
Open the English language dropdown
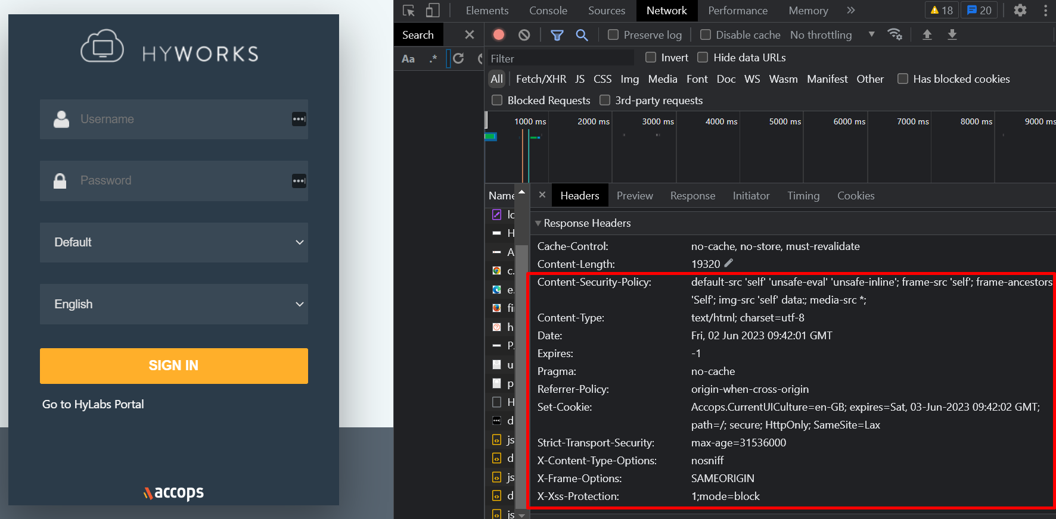point(174,304)
